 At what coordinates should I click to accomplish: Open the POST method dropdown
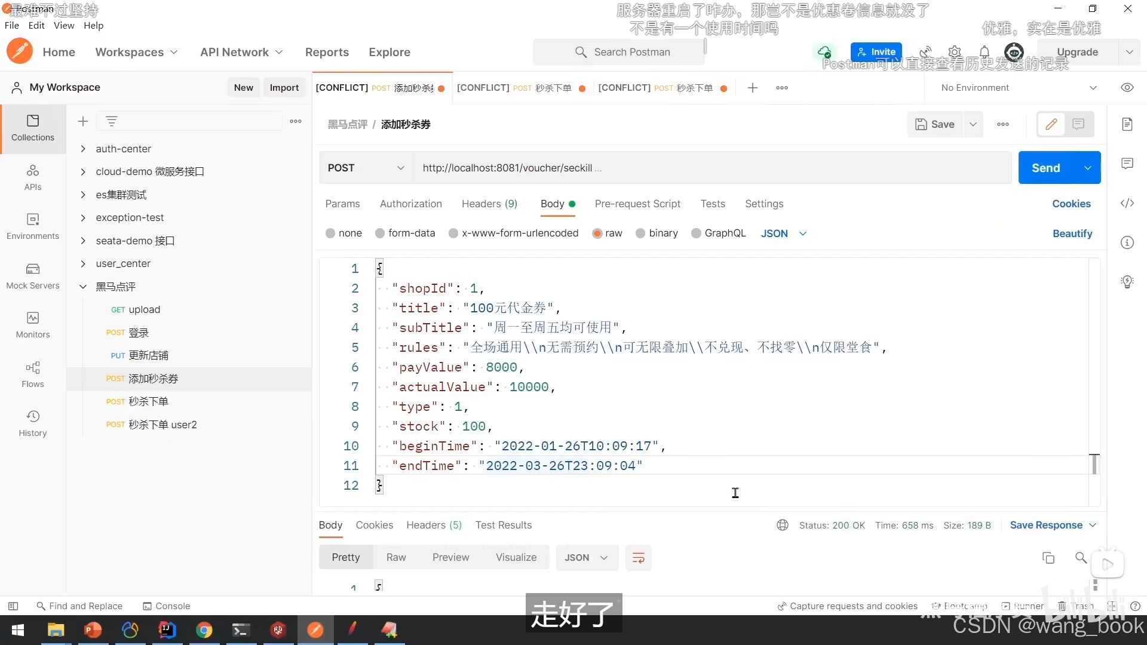(366, 168)
